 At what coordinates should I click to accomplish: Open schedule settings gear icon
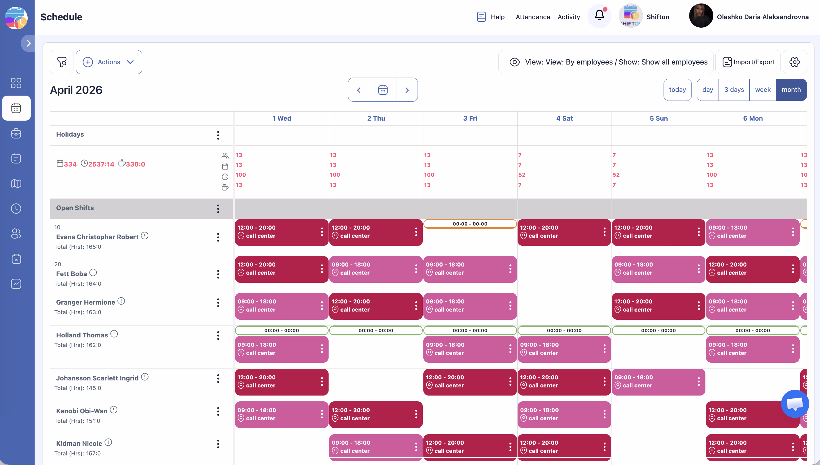point(794,62)
